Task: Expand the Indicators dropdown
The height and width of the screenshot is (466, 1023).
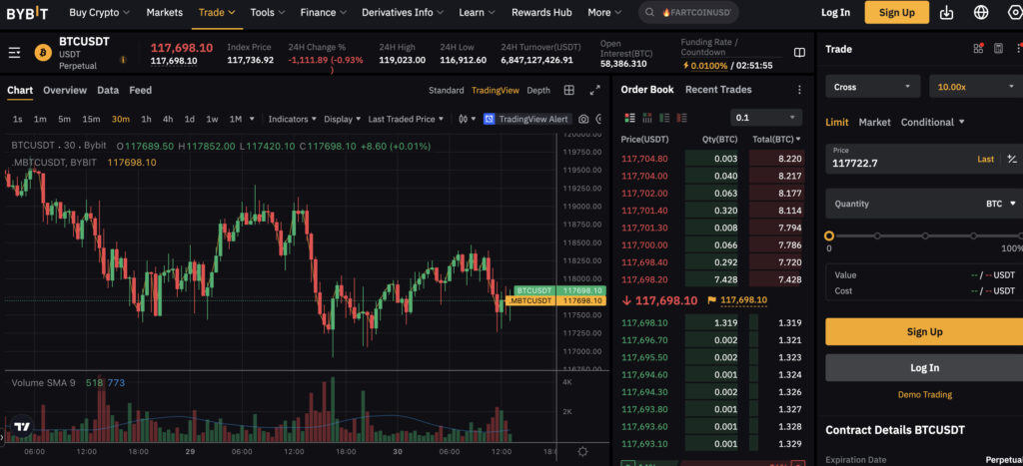Action: coord(293,120)
